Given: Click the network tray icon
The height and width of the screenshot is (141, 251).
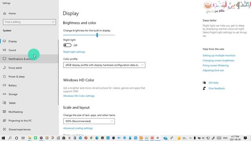Looking at the screenshot, I should point(208,138).
